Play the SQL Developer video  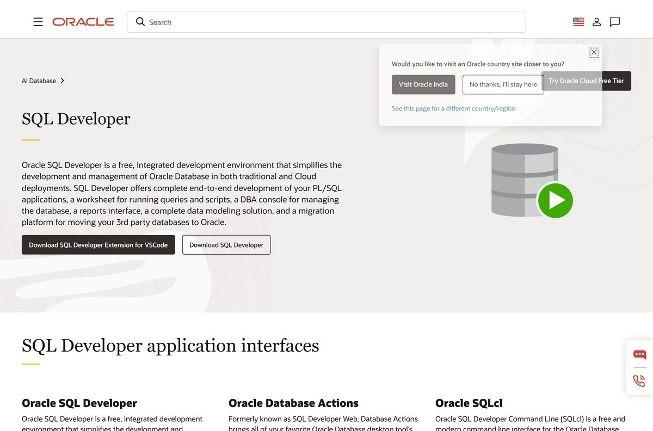pyautogui.click(x=555, y=201)
